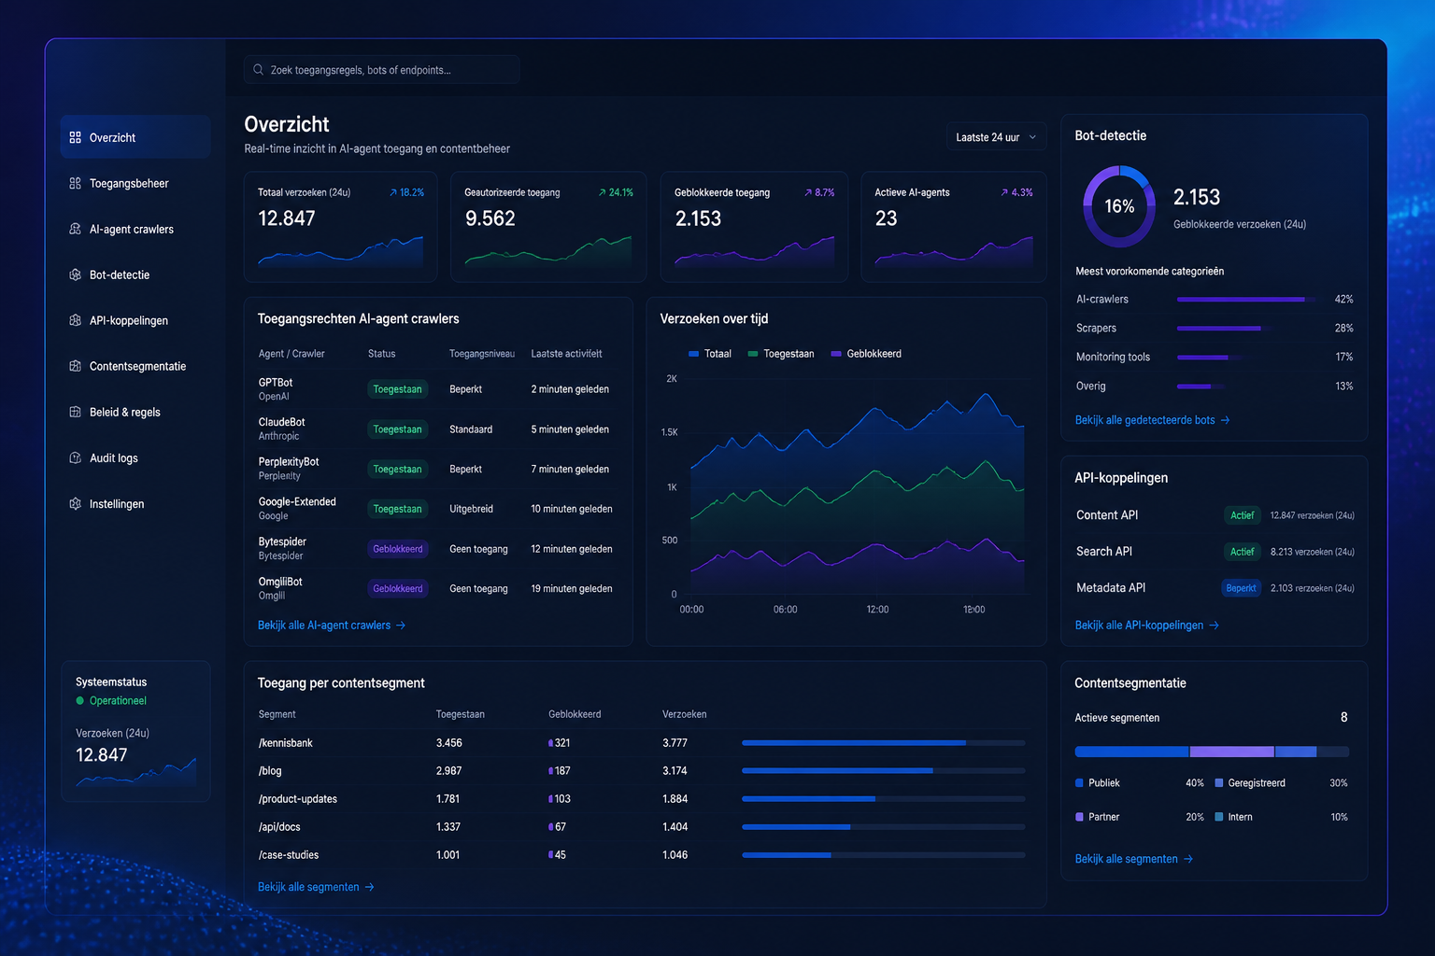Screen dimensions: 1435x956
Task: Click Partner legend color swatch
Action: 1079,817
